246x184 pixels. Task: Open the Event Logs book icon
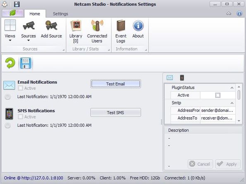tap(121, 26)
